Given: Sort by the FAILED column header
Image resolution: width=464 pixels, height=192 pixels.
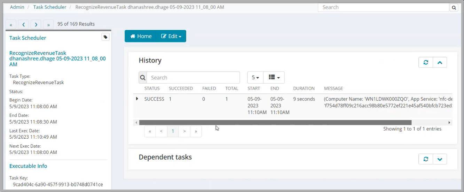Looking at the screenshot, I should click(x=209, y=89).
